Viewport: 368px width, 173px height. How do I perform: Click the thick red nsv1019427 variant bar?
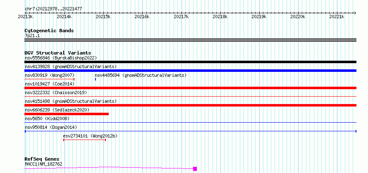[x=190, y=88]
